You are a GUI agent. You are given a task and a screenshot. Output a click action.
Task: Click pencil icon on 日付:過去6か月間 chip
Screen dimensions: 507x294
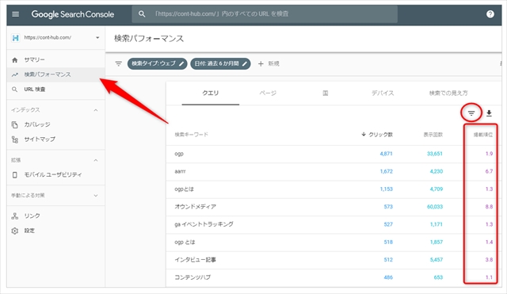[x=245, y=63]
